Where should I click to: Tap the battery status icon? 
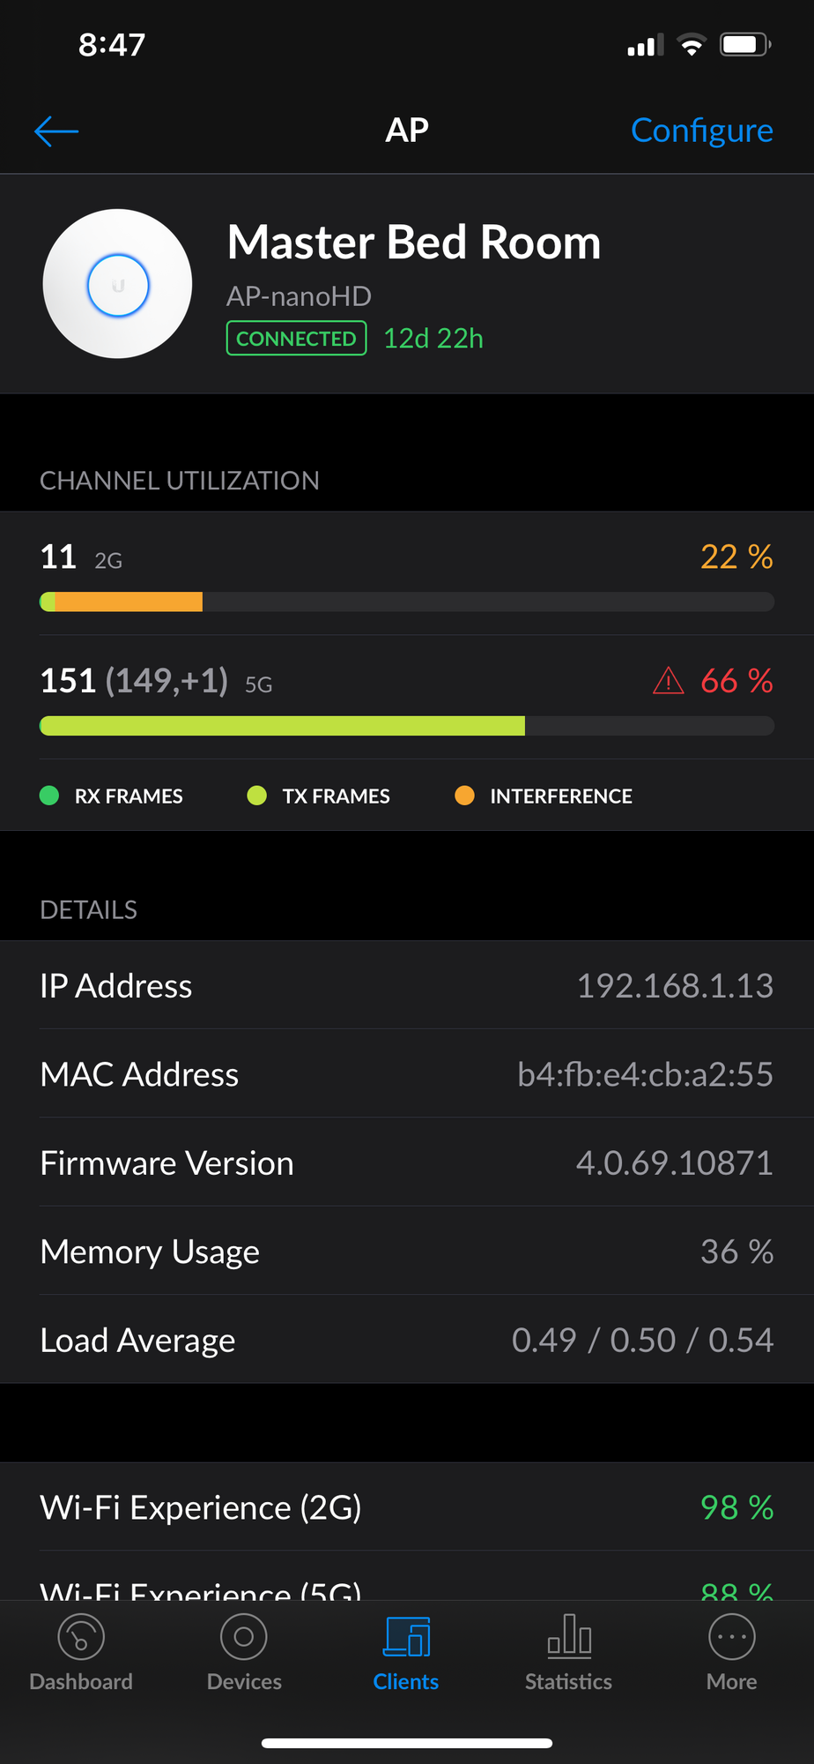click(744, 45)
